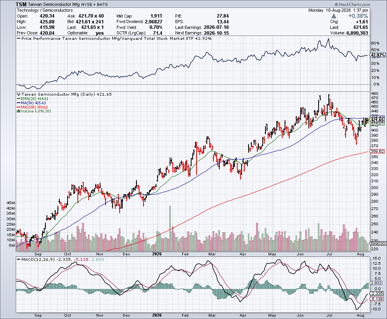387x319 pixels.
Task: Click the TSM ticker symbol heading
Action: [x=21, y=4]
